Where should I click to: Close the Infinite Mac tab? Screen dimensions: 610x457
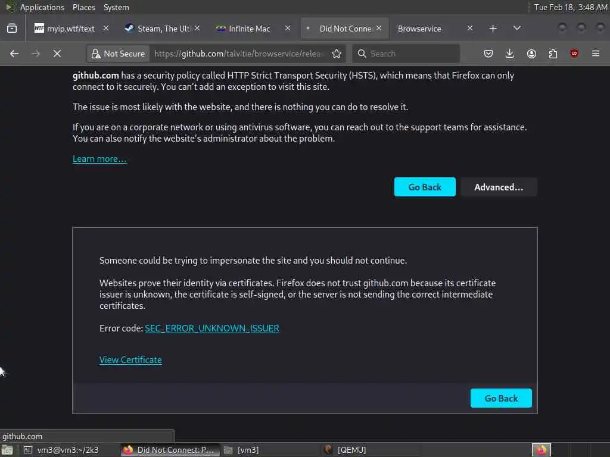[x=288, y=29]
